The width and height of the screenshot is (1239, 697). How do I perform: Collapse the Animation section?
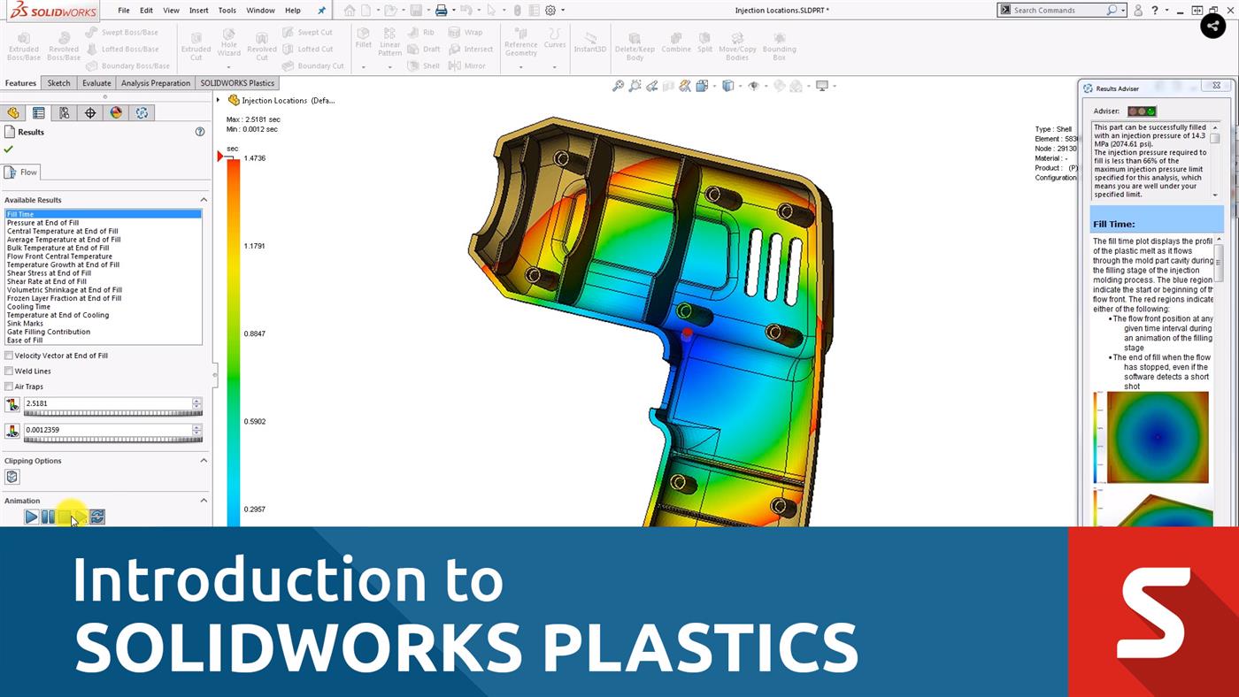[x=203, y=501]
